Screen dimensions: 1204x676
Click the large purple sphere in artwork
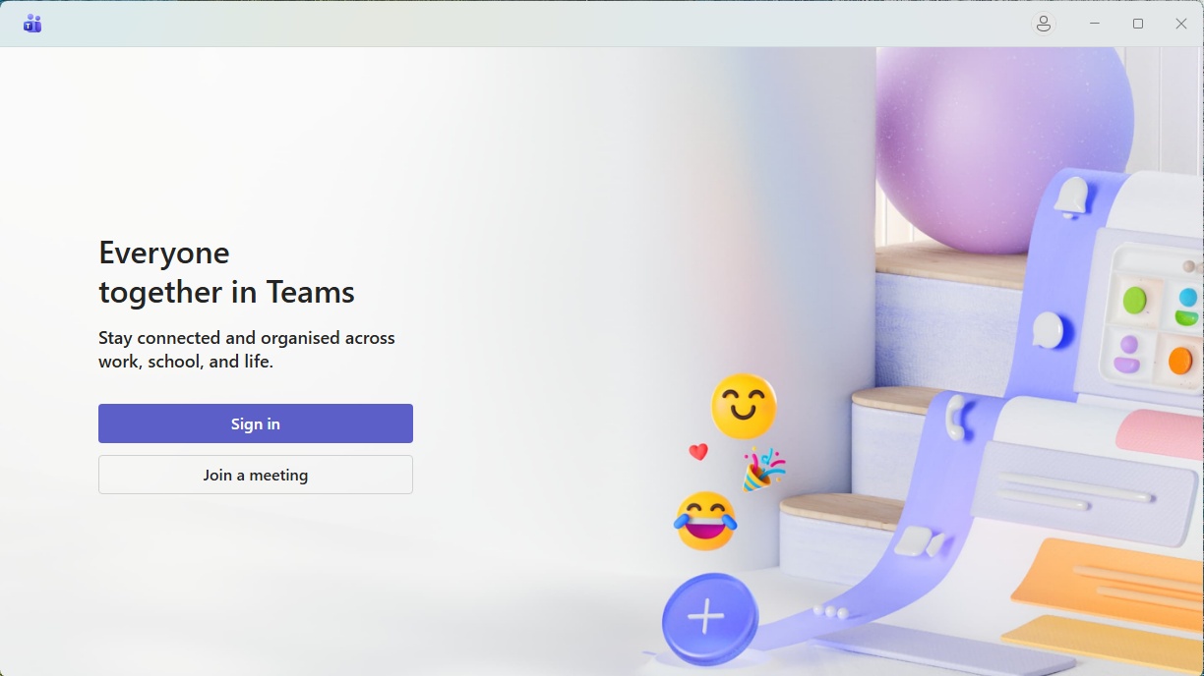point(1003,147)
